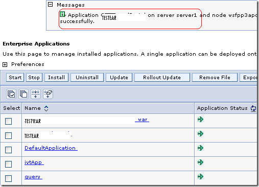Screen dimensions: 259x187
Task: Click the Application Status header text
Action: pyautogui.click(x=222, y=108)
